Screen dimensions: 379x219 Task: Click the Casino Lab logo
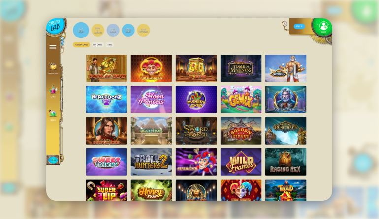(x=55, y=27)
